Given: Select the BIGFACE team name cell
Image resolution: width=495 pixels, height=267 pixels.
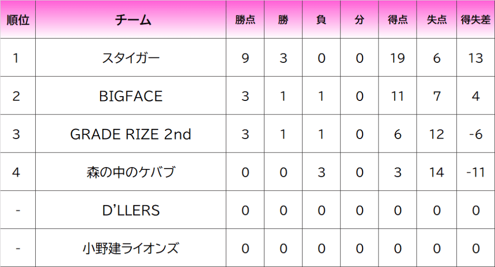Looking at the screenshot, I should (x=131, y=96).
